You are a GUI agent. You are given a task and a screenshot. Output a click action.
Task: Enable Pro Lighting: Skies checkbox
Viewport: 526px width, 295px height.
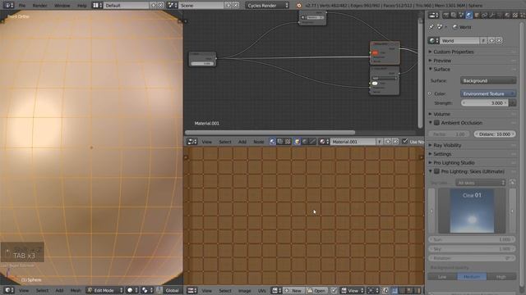click(x=436, y=171)
